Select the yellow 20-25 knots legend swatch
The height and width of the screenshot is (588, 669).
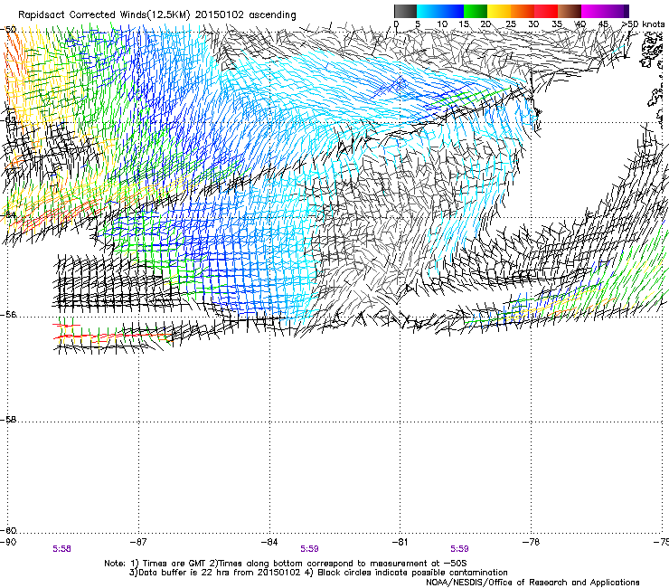click(x=499, y=11)
